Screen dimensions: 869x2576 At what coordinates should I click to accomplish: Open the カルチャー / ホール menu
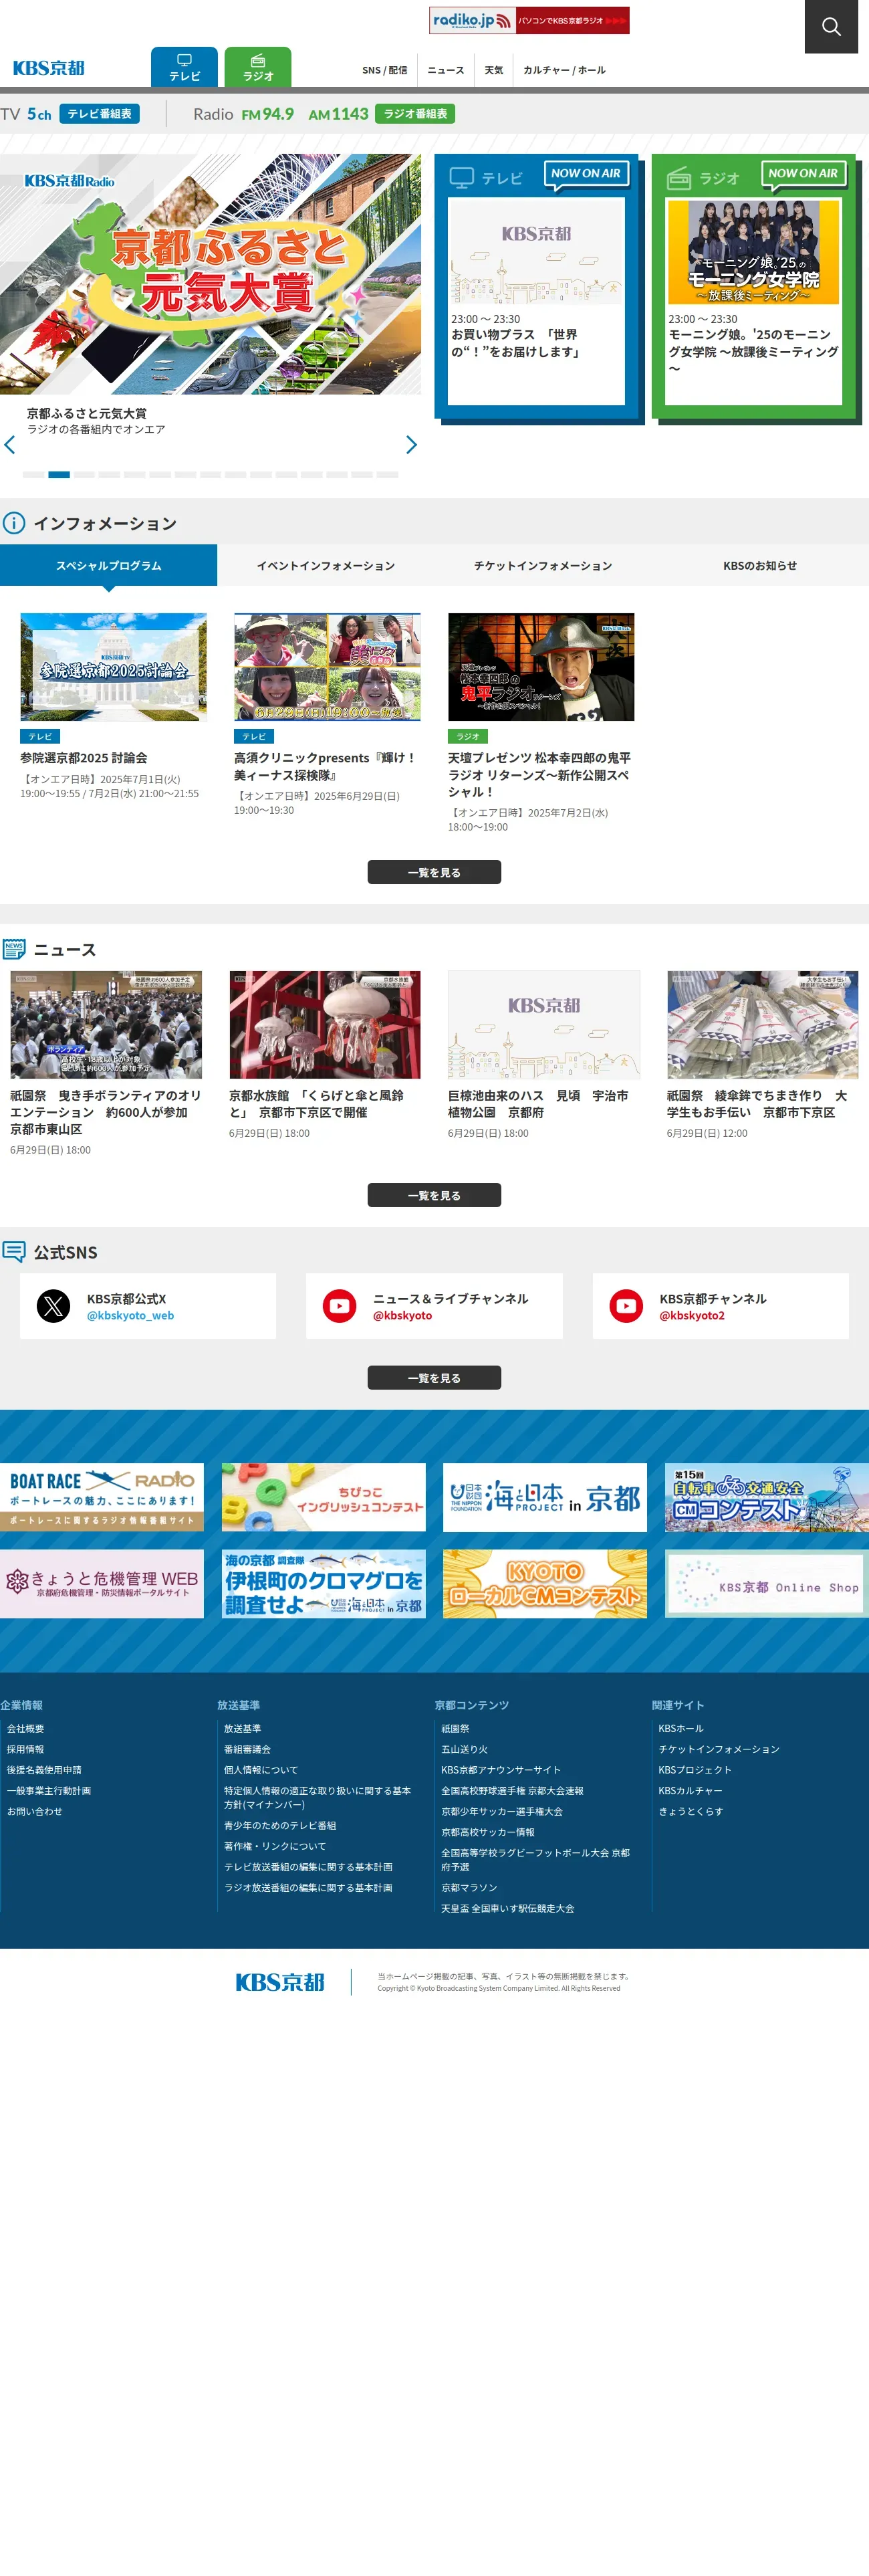click(564, 70)
